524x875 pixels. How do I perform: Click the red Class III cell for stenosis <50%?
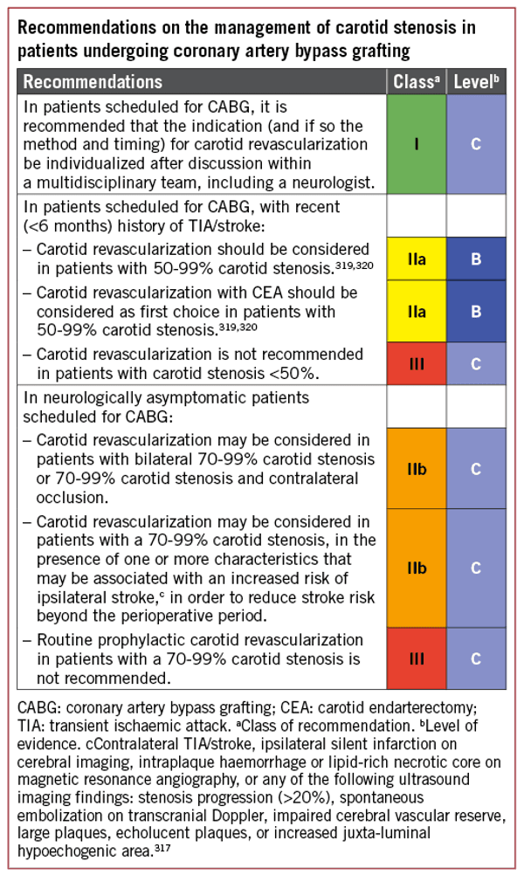(x=417, y=363)
